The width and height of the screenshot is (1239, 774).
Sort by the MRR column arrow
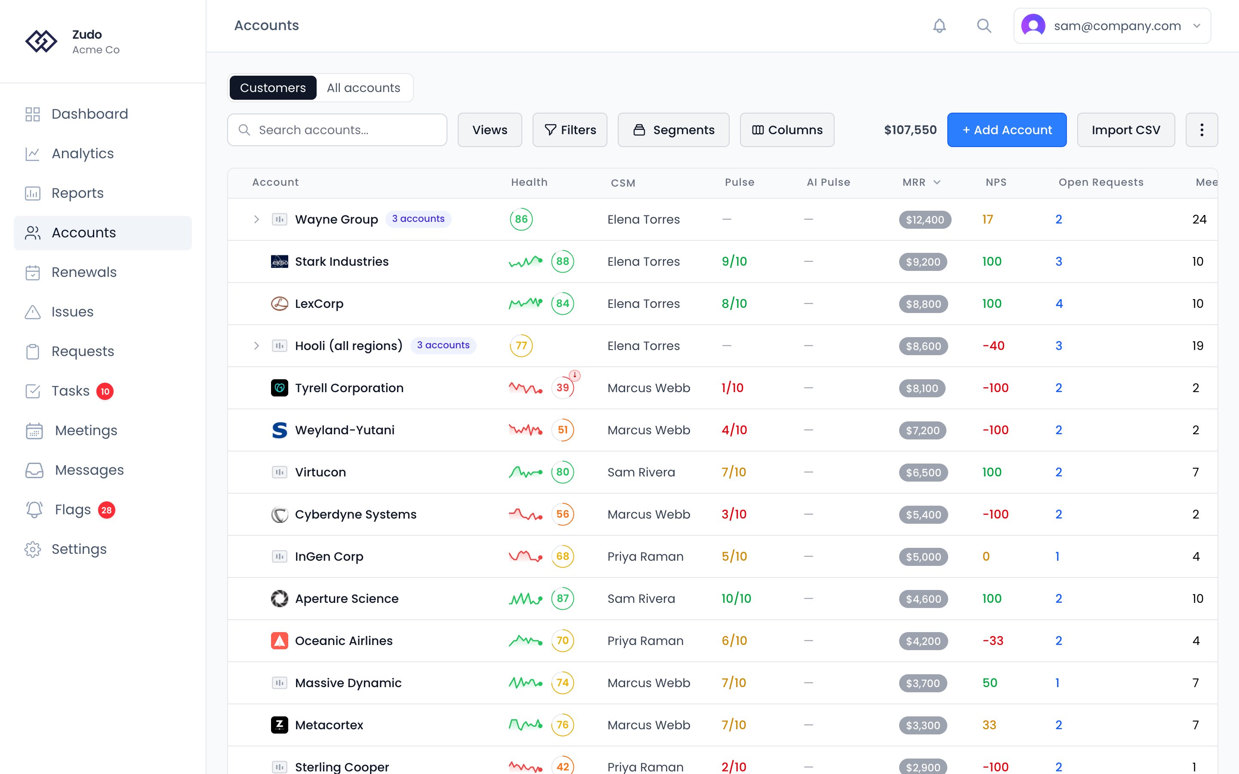[937, 182]
